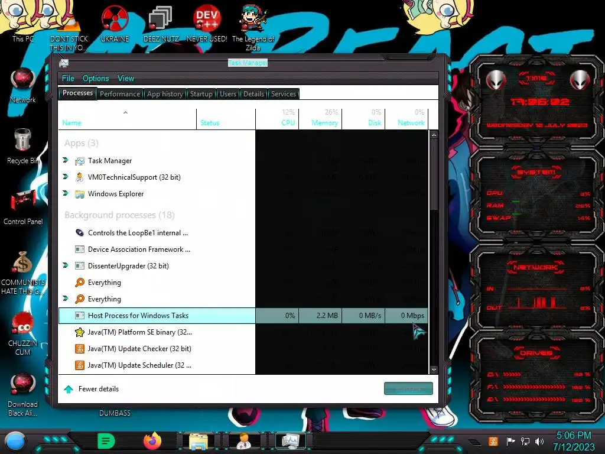This screenshot has width=605, height=454.
Task: Click the Fewer details arrow icon
Action: 69,389
